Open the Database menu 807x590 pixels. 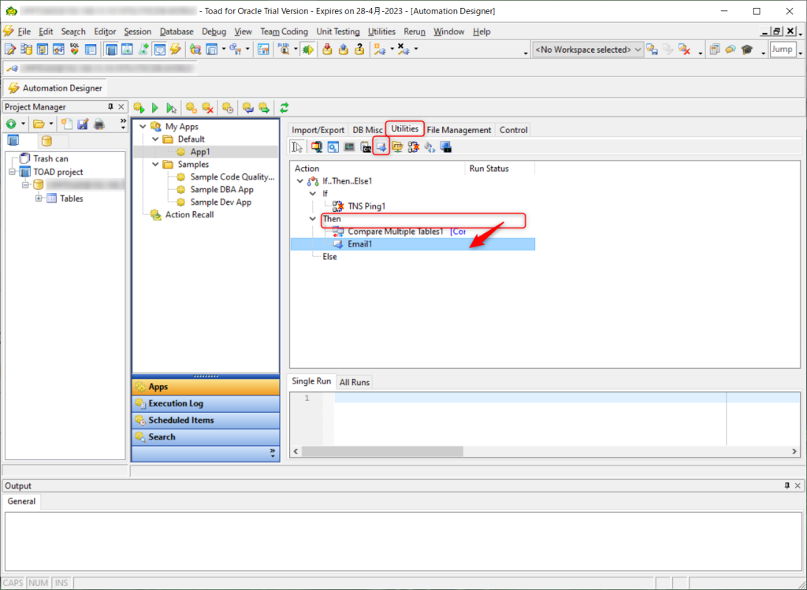click(x=177, y=32)
